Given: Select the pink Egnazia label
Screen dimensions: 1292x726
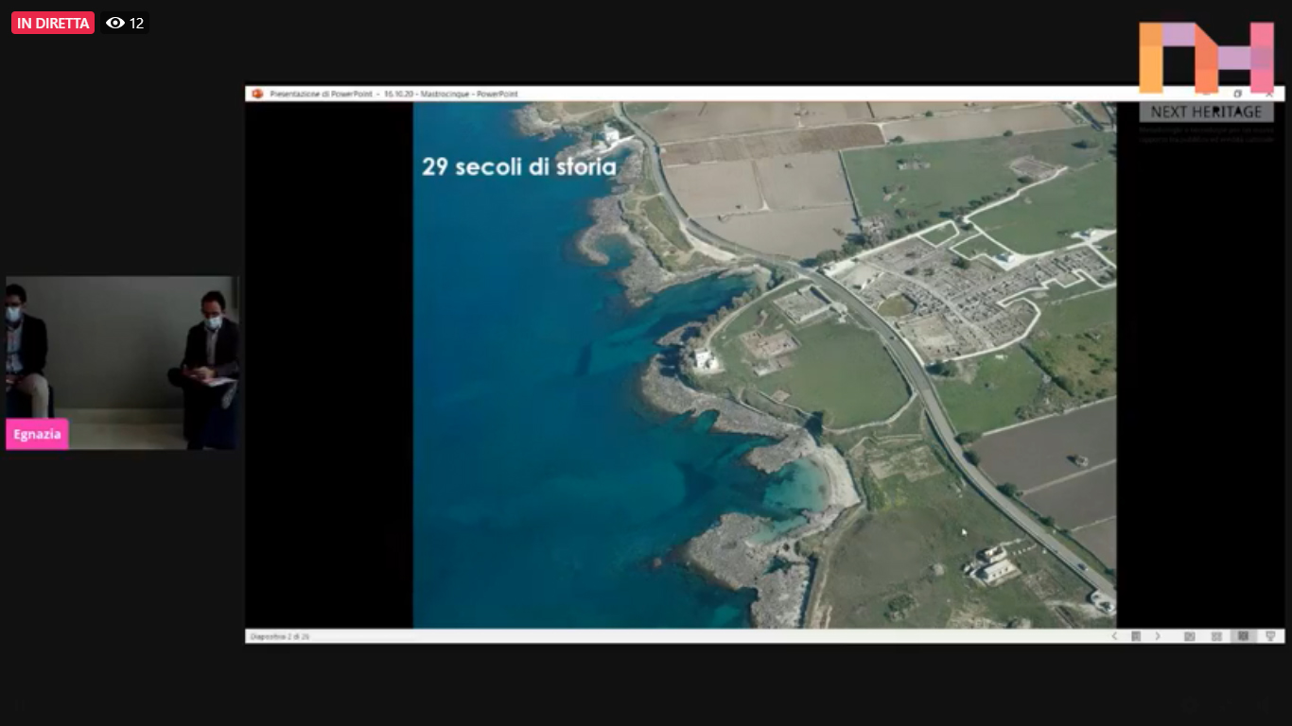Looking at the screenshot, I should click(37, 434).
